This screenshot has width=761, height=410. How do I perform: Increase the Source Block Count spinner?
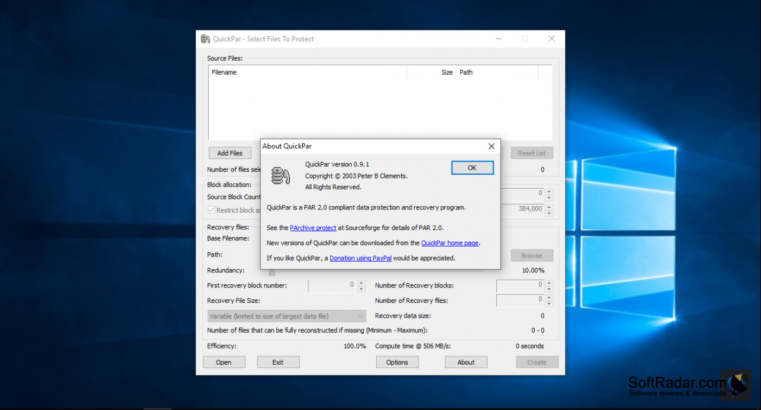tap(549, 191)
